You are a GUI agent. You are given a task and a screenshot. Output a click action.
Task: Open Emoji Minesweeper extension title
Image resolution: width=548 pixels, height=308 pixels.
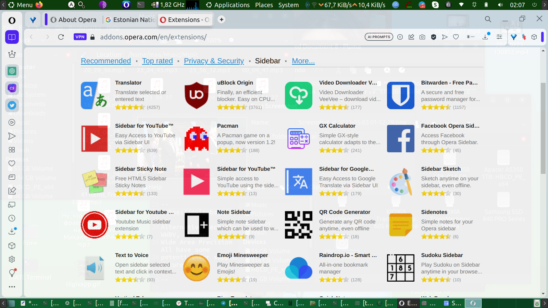point(242,255)
